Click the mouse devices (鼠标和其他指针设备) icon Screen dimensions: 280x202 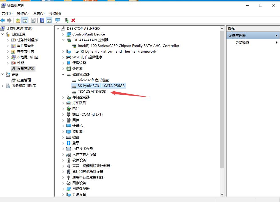point(69,172)
